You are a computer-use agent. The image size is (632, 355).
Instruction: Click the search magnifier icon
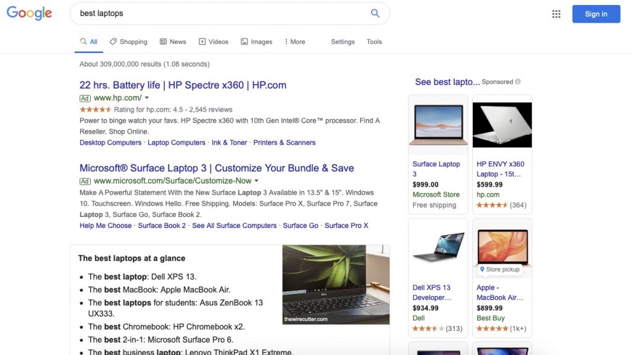pyautogui.click(x=375, y=14)
